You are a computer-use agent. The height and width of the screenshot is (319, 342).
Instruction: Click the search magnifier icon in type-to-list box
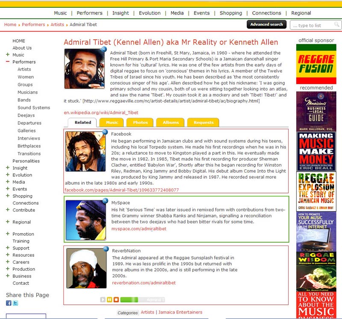tap(337, 24)
